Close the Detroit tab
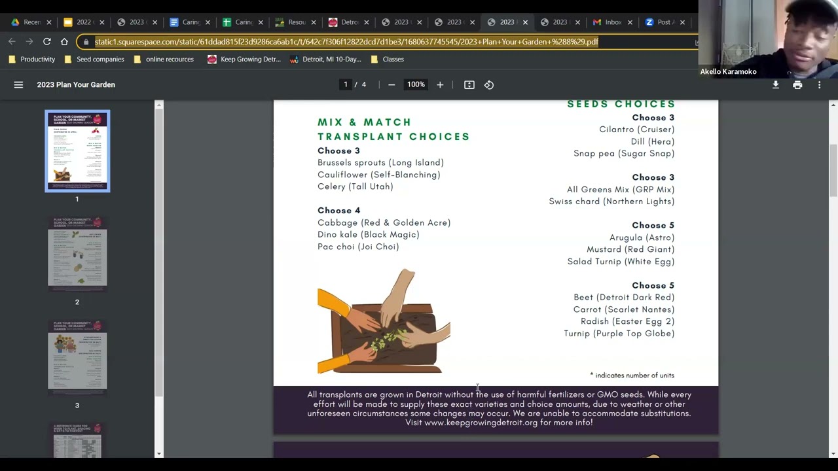 coord(366,22)
